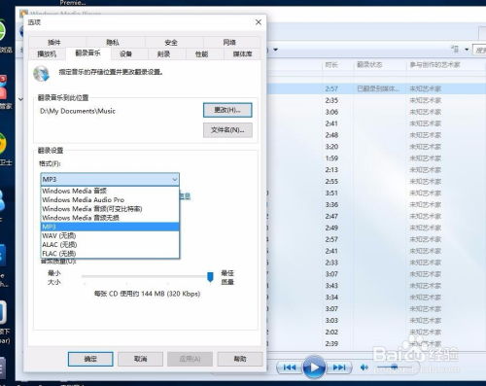486x386 pixels.
Task: Mute the player volume
Action: (364, 368)
